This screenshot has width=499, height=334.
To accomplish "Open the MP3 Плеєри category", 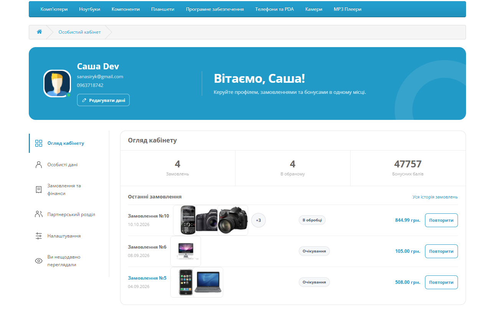I will coord(347,9).
